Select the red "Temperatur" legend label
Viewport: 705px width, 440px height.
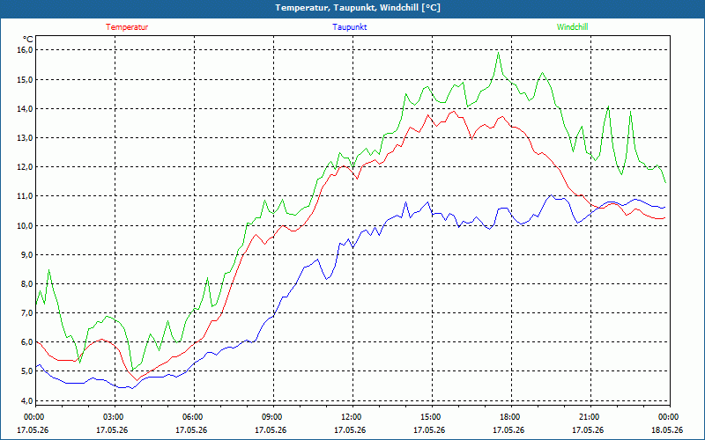click(127, 27)
